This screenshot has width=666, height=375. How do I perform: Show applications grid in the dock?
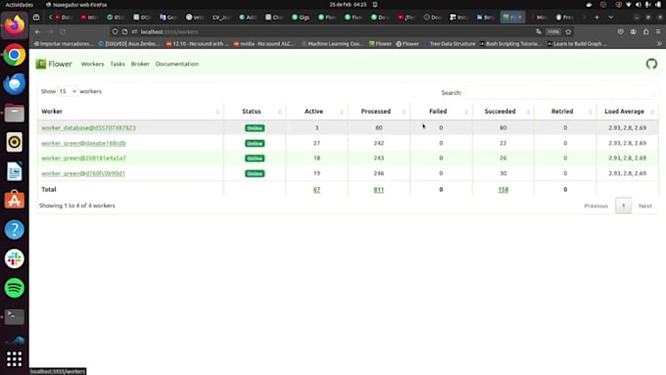point(15,359)
